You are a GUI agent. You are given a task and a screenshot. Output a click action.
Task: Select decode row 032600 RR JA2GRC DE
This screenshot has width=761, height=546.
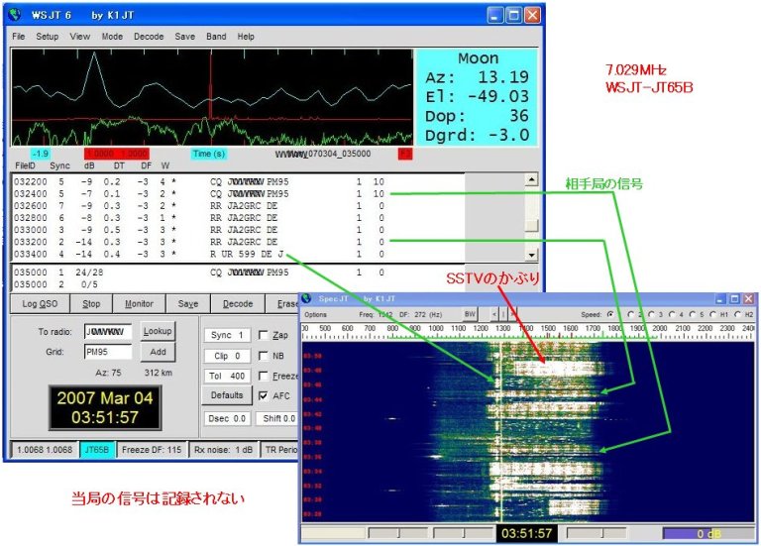[199, 206]
